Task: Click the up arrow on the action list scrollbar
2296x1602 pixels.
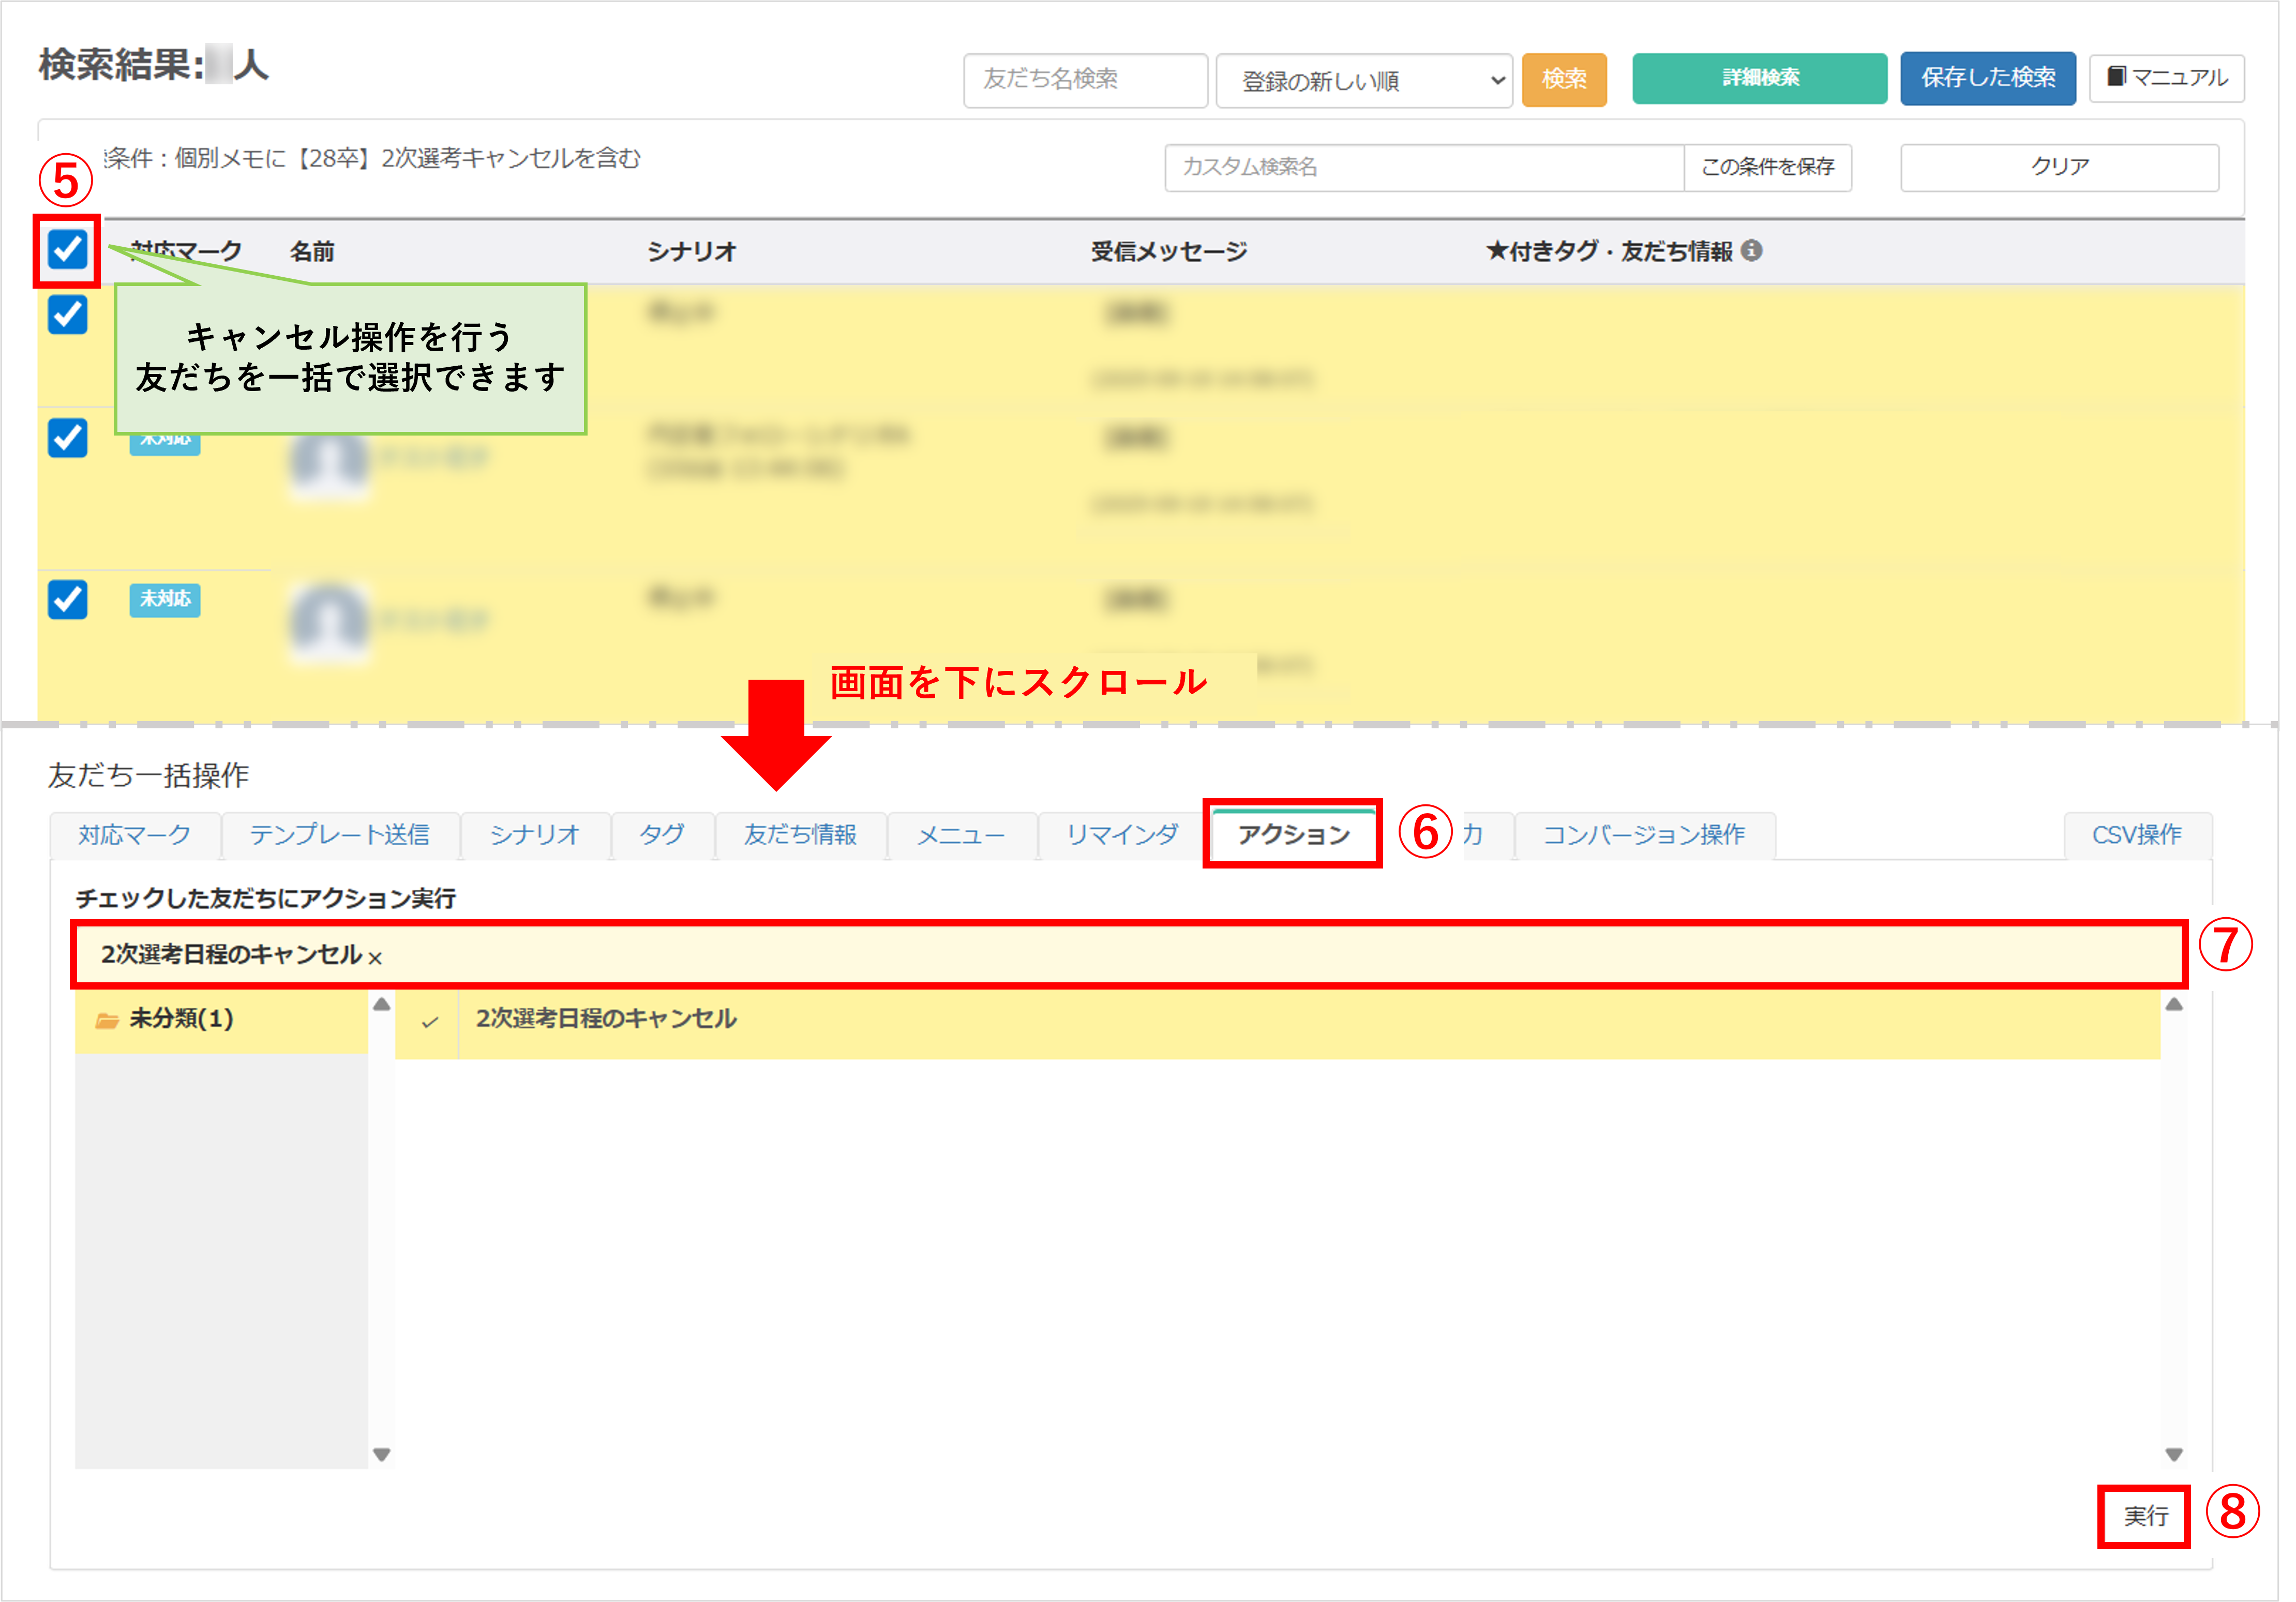Action: click(x=2173, y=1005)
